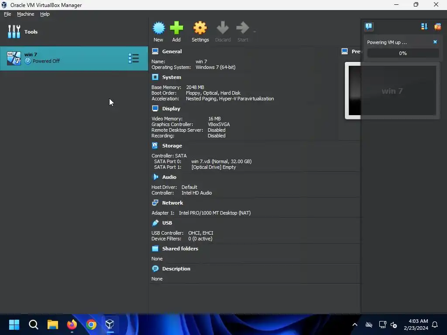Click the notification sort order icon

pos(424,27)
